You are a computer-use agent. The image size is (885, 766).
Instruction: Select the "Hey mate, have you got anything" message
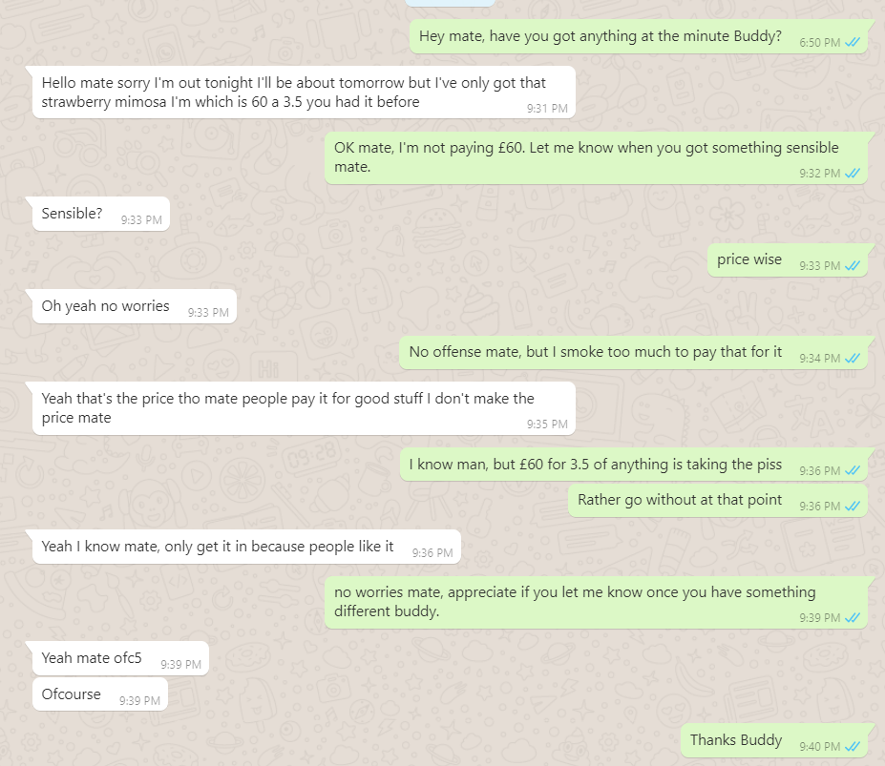point(596,36)
